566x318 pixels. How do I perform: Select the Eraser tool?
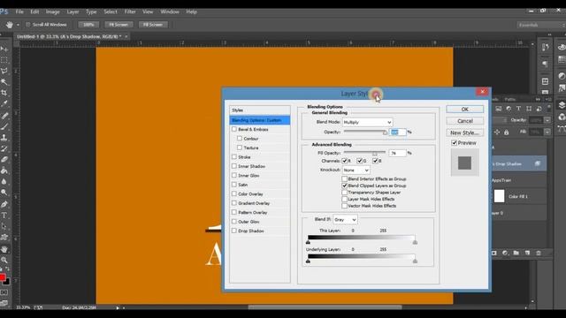pyautogui.click(x=4, y=159)
